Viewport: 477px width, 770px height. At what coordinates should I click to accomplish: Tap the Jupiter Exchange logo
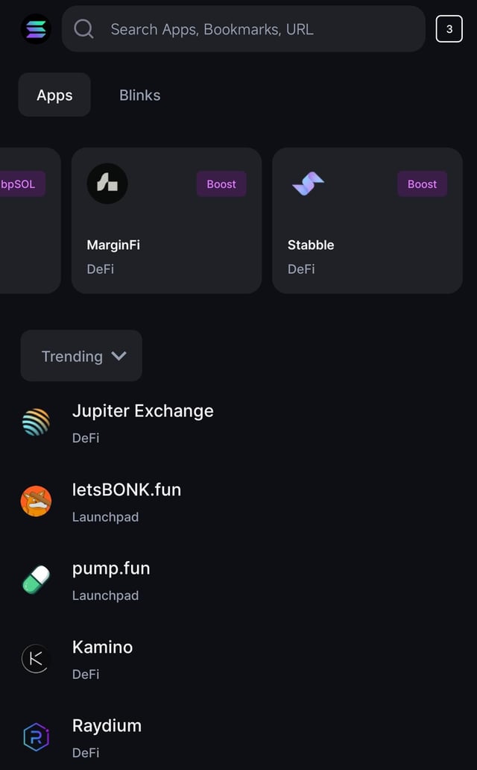point(36,422)
